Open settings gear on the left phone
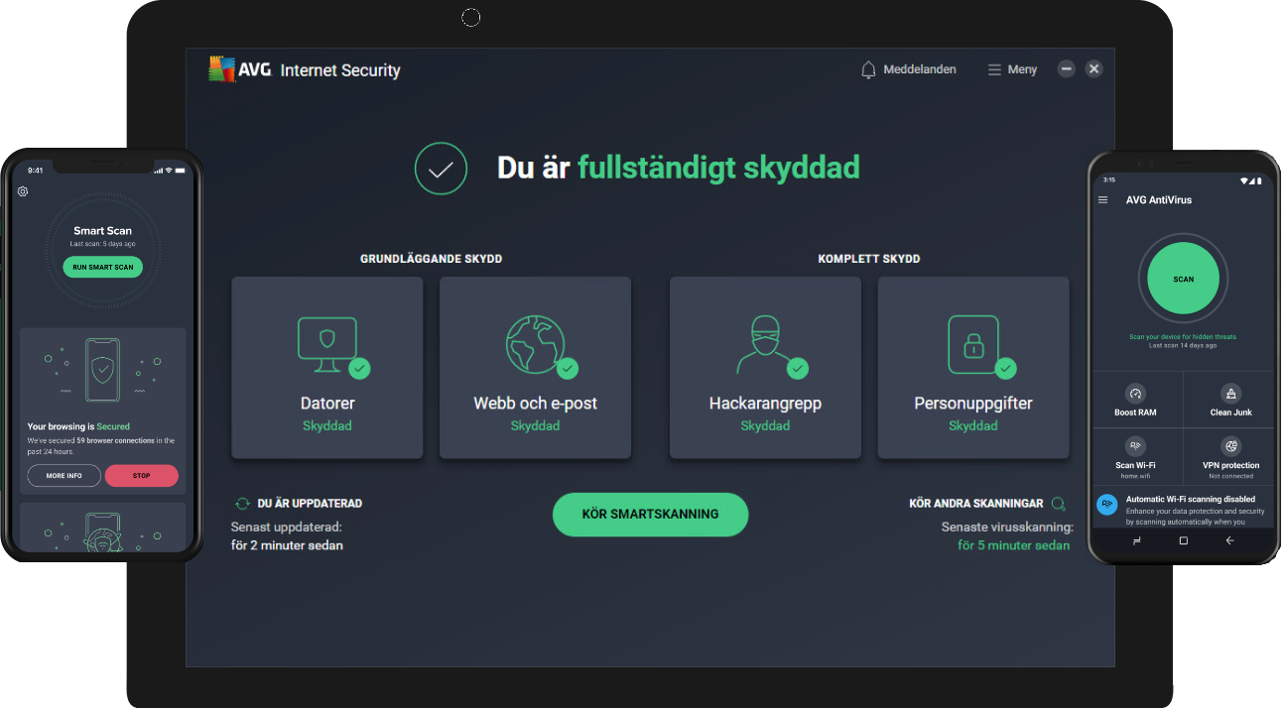Screen dimensions: 1284x708 coord(23,191)
